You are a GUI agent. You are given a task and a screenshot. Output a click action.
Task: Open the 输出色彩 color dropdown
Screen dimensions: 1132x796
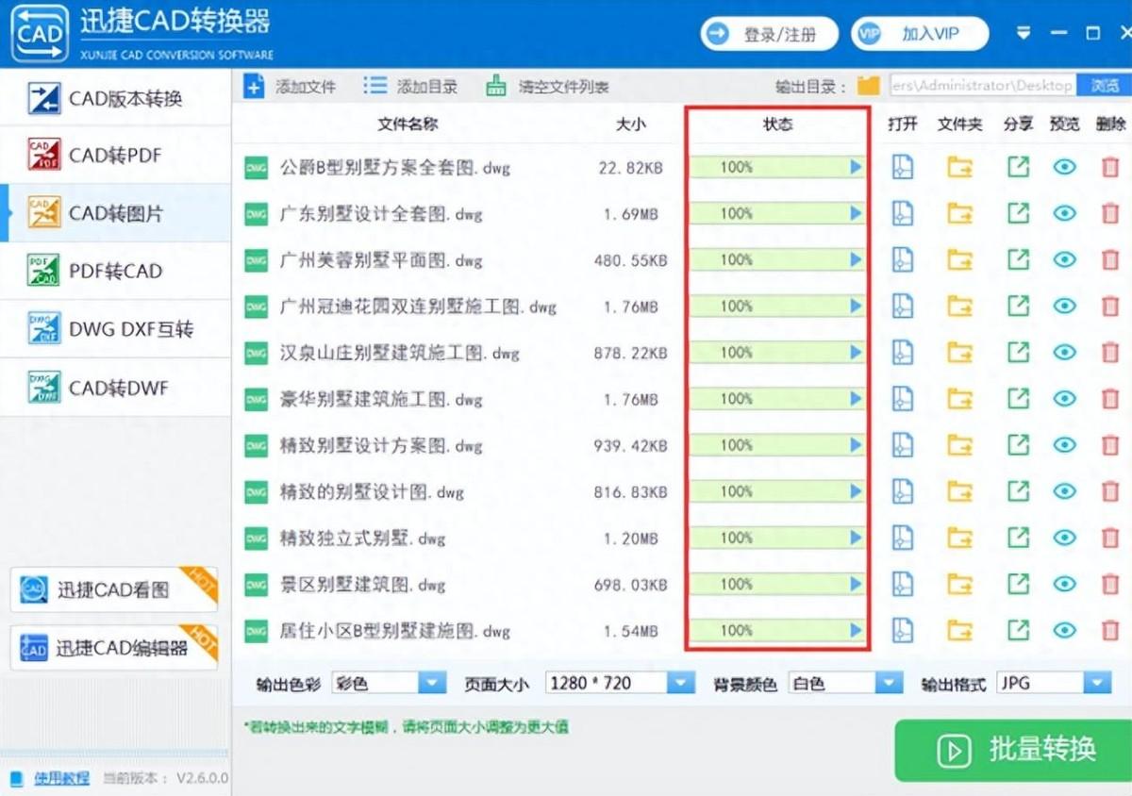[x=389, y=683]
